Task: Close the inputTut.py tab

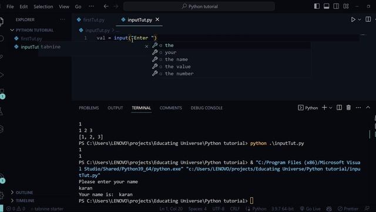Action: [157, 19]
